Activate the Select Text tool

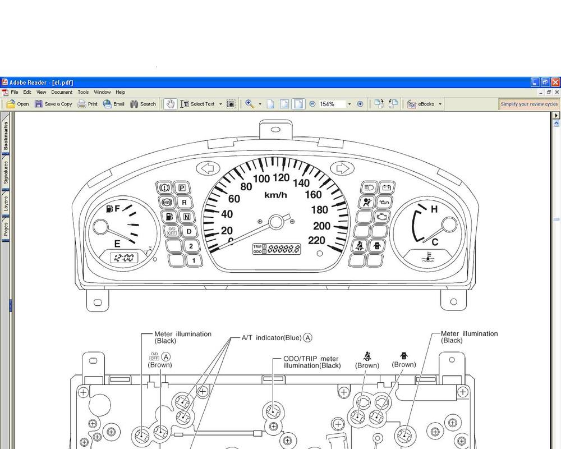(197, 104)
